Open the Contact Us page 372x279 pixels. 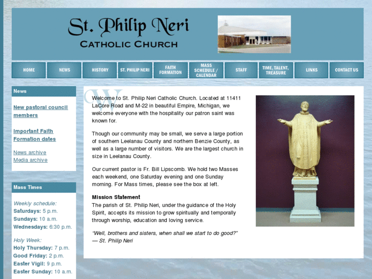[x=346, y=70]
